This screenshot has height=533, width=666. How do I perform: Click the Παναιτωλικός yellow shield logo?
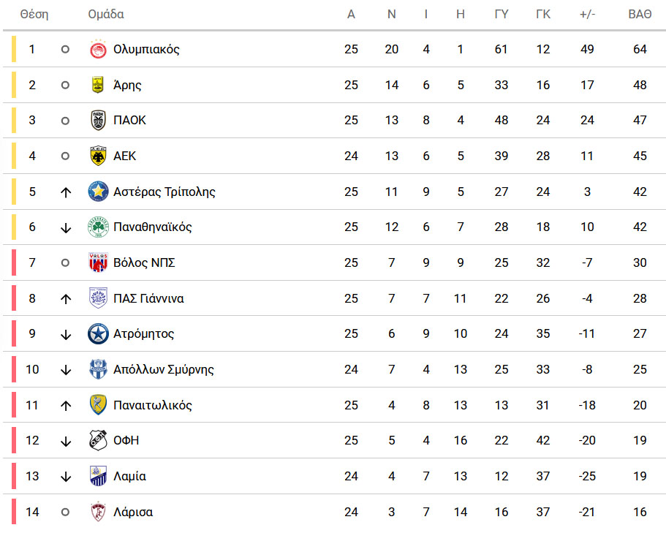click(98, 405)
